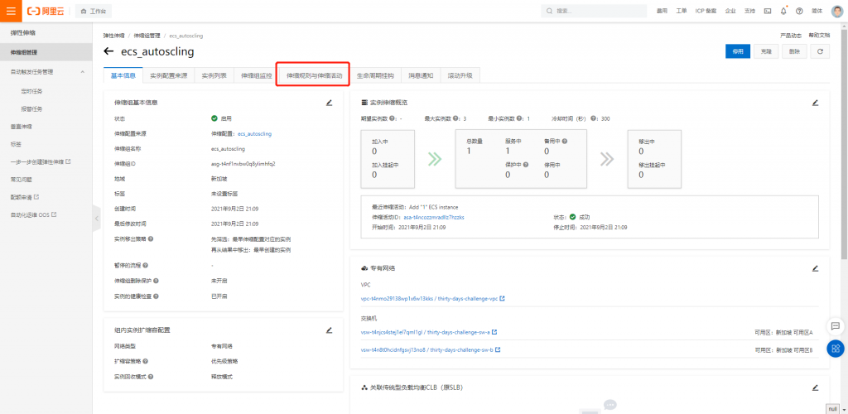Focus the 搜索 search field
The image size is (848, 414).
[x=594, y=11]
